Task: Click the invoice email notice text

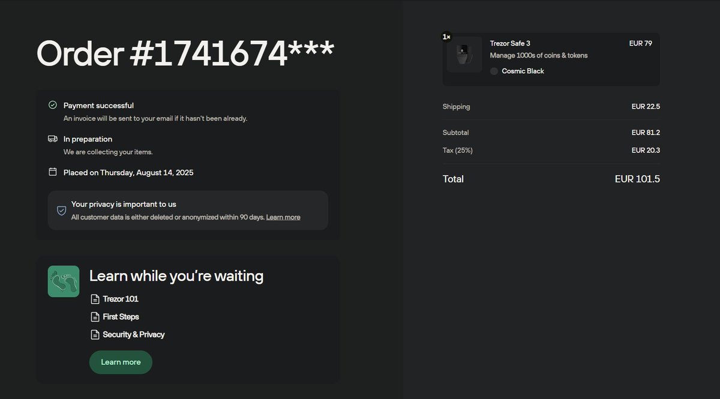Action: pos(155,118)
